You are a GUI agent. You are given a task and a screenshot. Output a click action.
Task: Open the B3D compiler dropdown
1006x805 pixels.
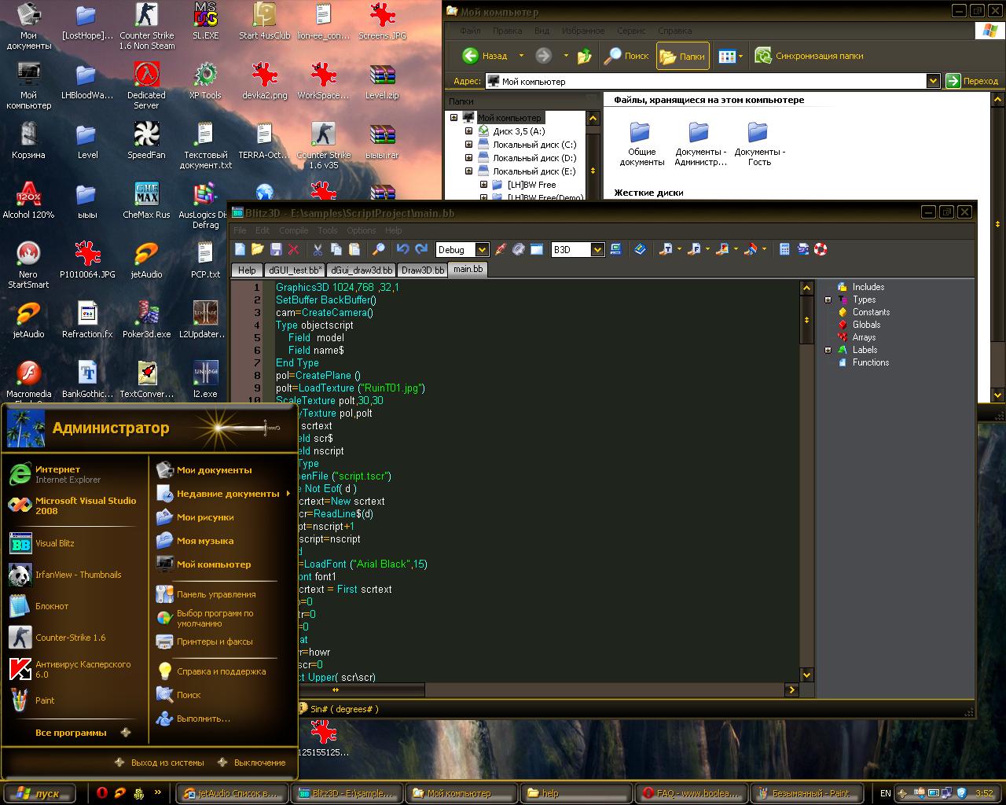[597, 250]
